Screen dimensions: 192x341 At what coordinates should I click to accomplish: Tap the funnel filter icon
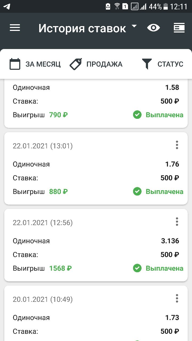[x=147, y=64]
